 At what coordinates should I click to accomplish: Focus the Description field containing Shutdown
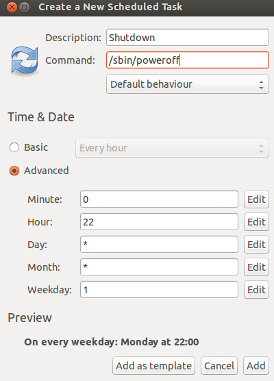click(188, 38)
